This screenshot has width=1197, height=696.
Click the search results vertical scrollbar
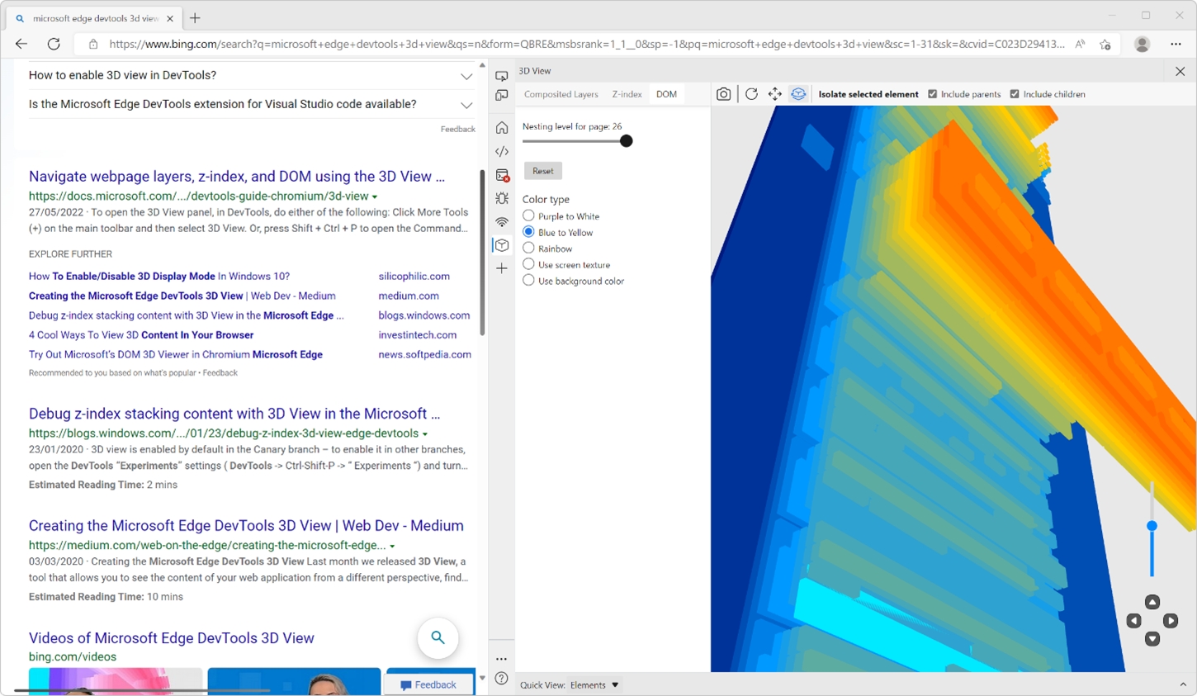point(482,253)
